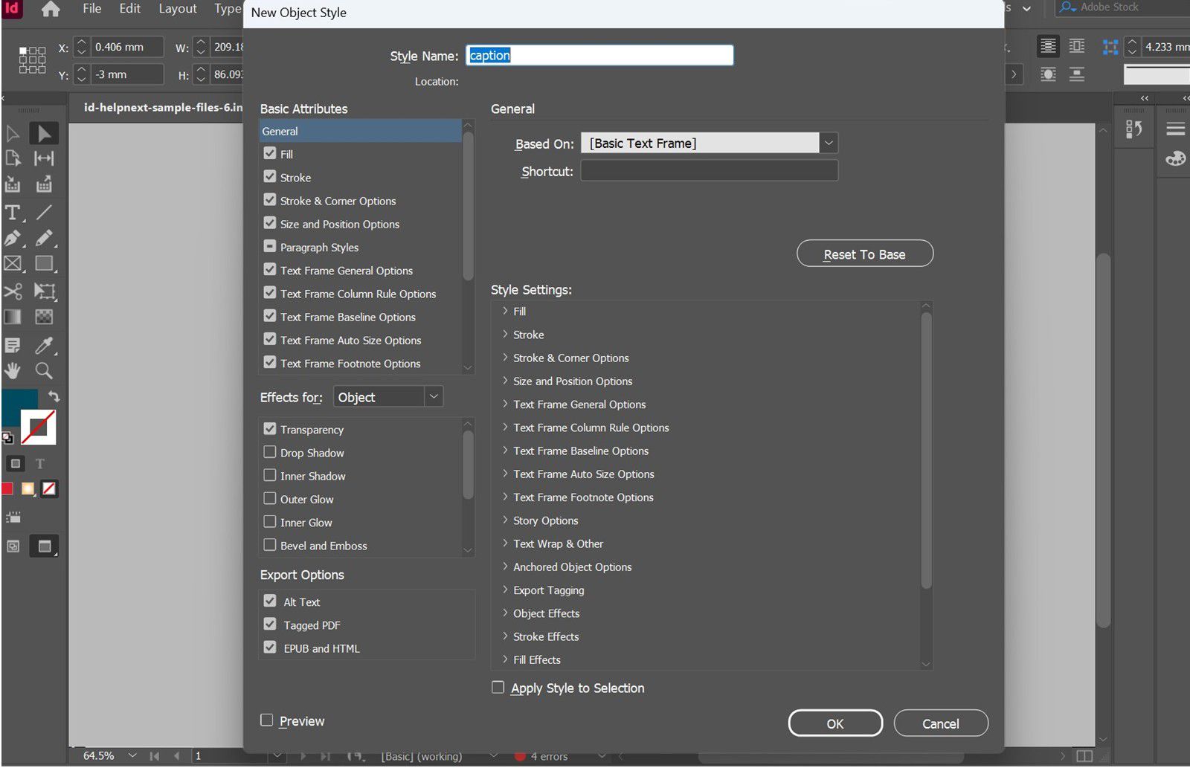Expand Export Tagging settings
The width and height of the screenshot is (1190, 768).
505,590
